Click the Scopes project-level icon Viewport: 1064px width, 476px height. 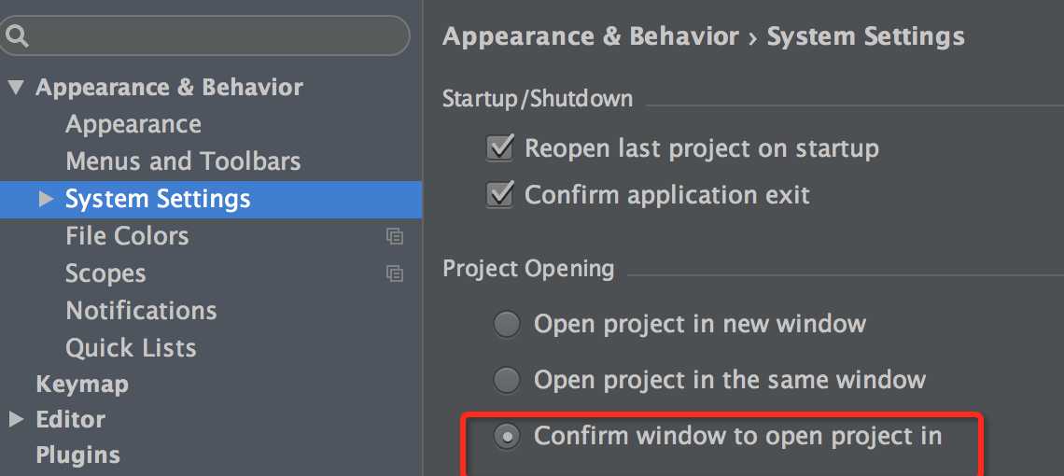pos(395,274)
